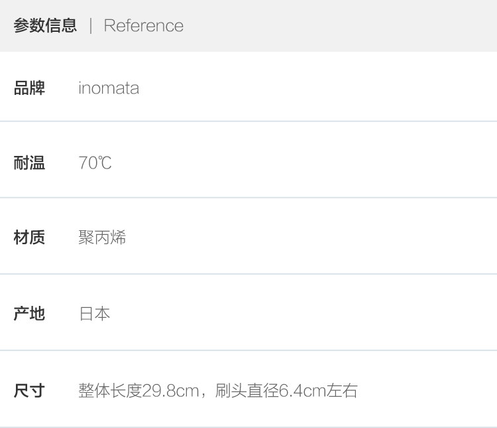Click the 70℃ temperature value
This screenshot has width=497, height=428.
click(x=95, y=163)
